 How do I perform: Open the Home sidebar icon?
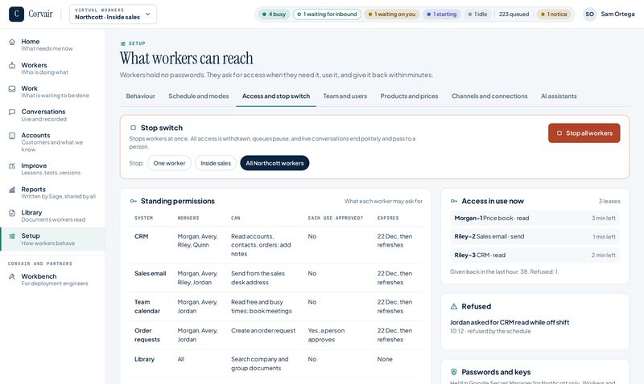pos(12,42)
